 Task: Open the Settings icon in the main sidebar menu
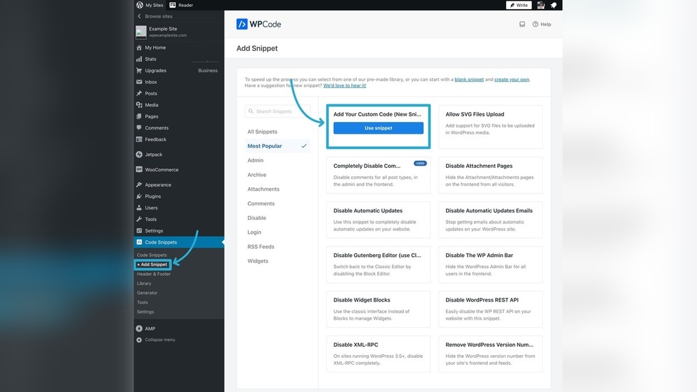coord(139,231)
